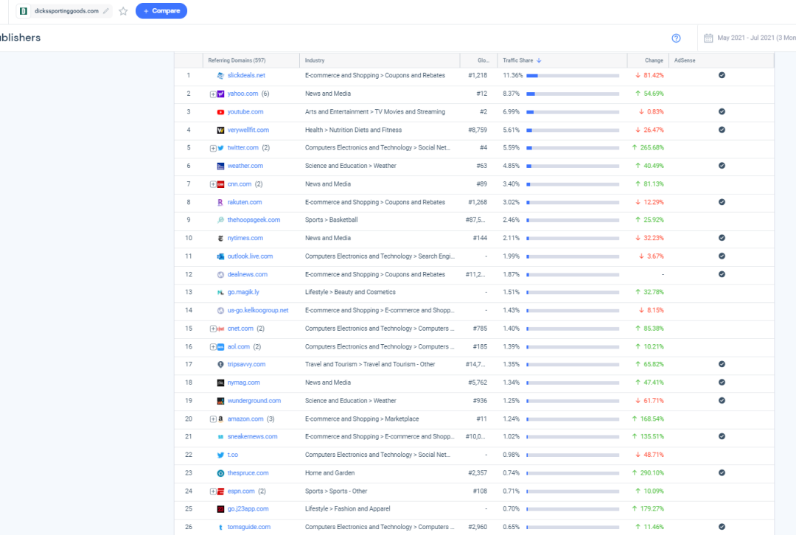Click the nymag.com favicon

click(220, 382)
